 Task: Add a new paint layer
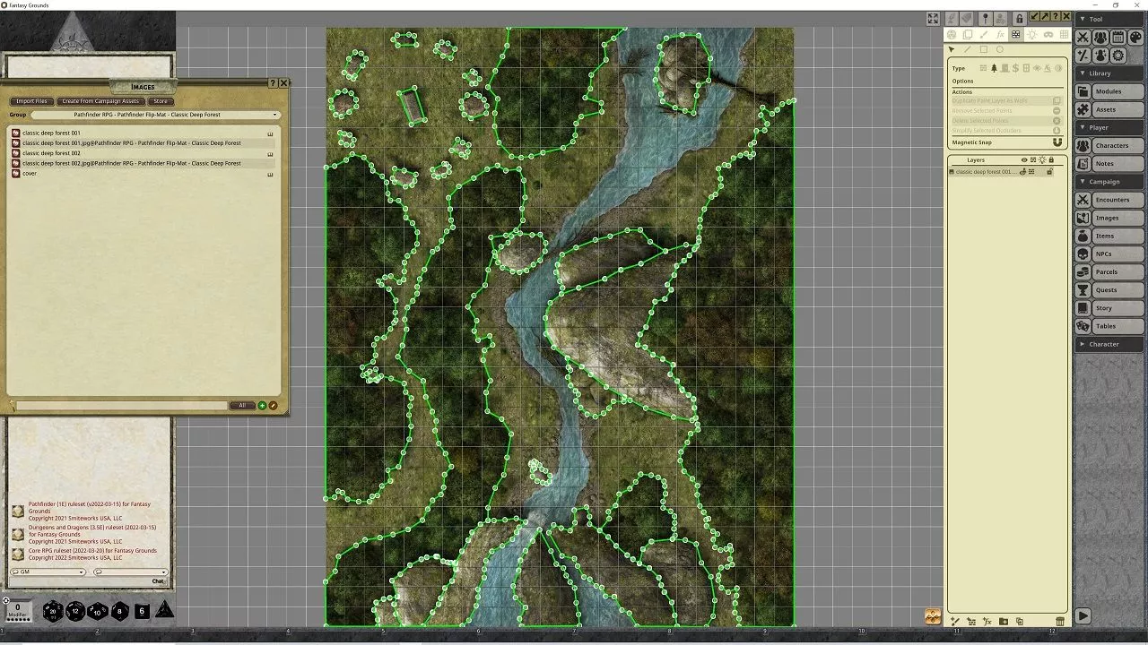pyautogui.click(x=955, y=622)
